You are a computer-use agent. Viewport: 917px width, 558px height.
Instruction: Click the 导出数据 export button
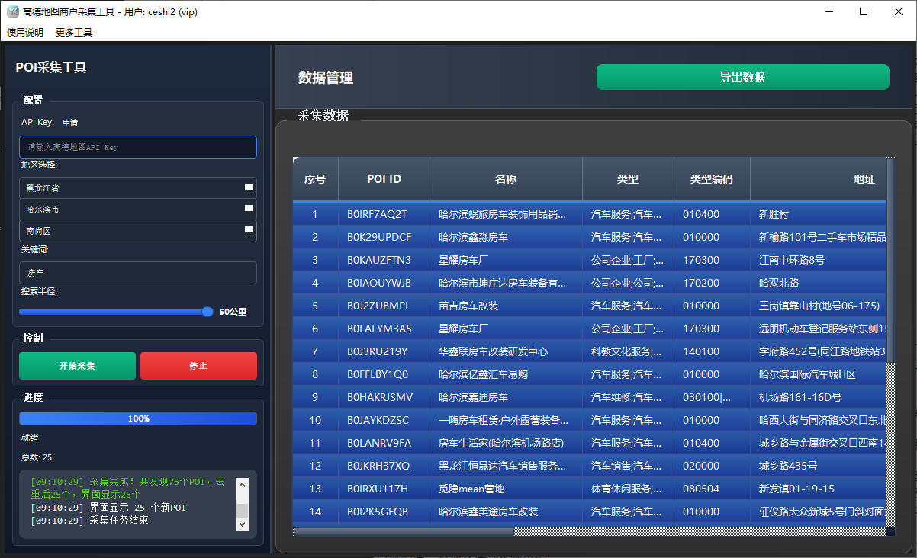coord(742,76)
